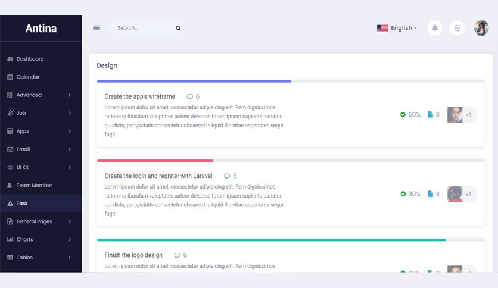Open the English language dropdown
The height and width of the screenshot is (288, 498).
(397, 28)
